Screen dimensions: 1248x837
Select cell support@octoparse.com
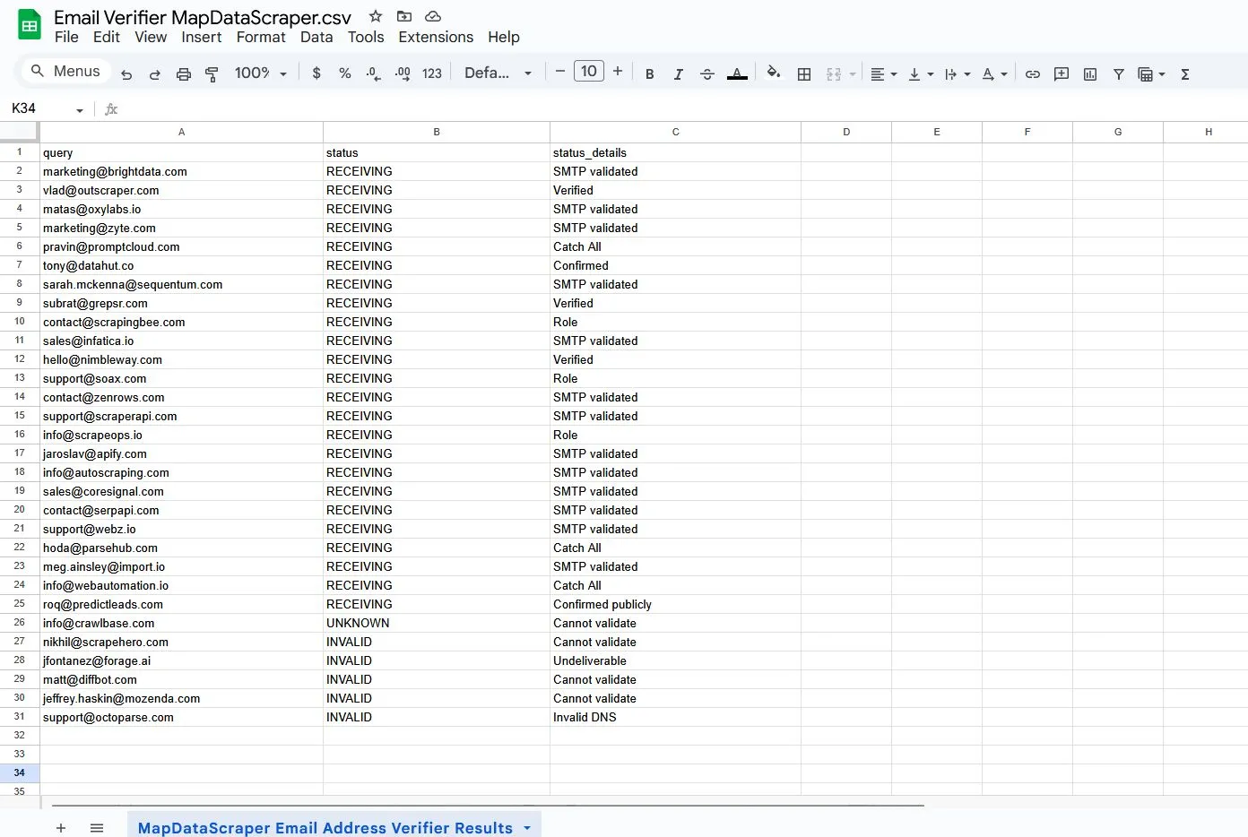pos(181,717)
